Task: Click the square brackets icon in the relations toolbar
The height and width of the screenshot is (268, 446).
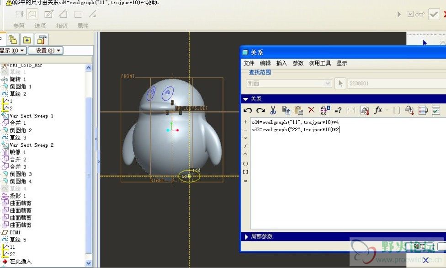Action: click(x=397, y=110)
